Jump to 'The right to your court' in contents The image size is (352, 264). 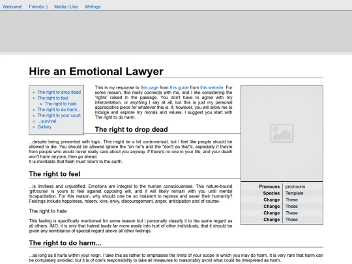59,115
